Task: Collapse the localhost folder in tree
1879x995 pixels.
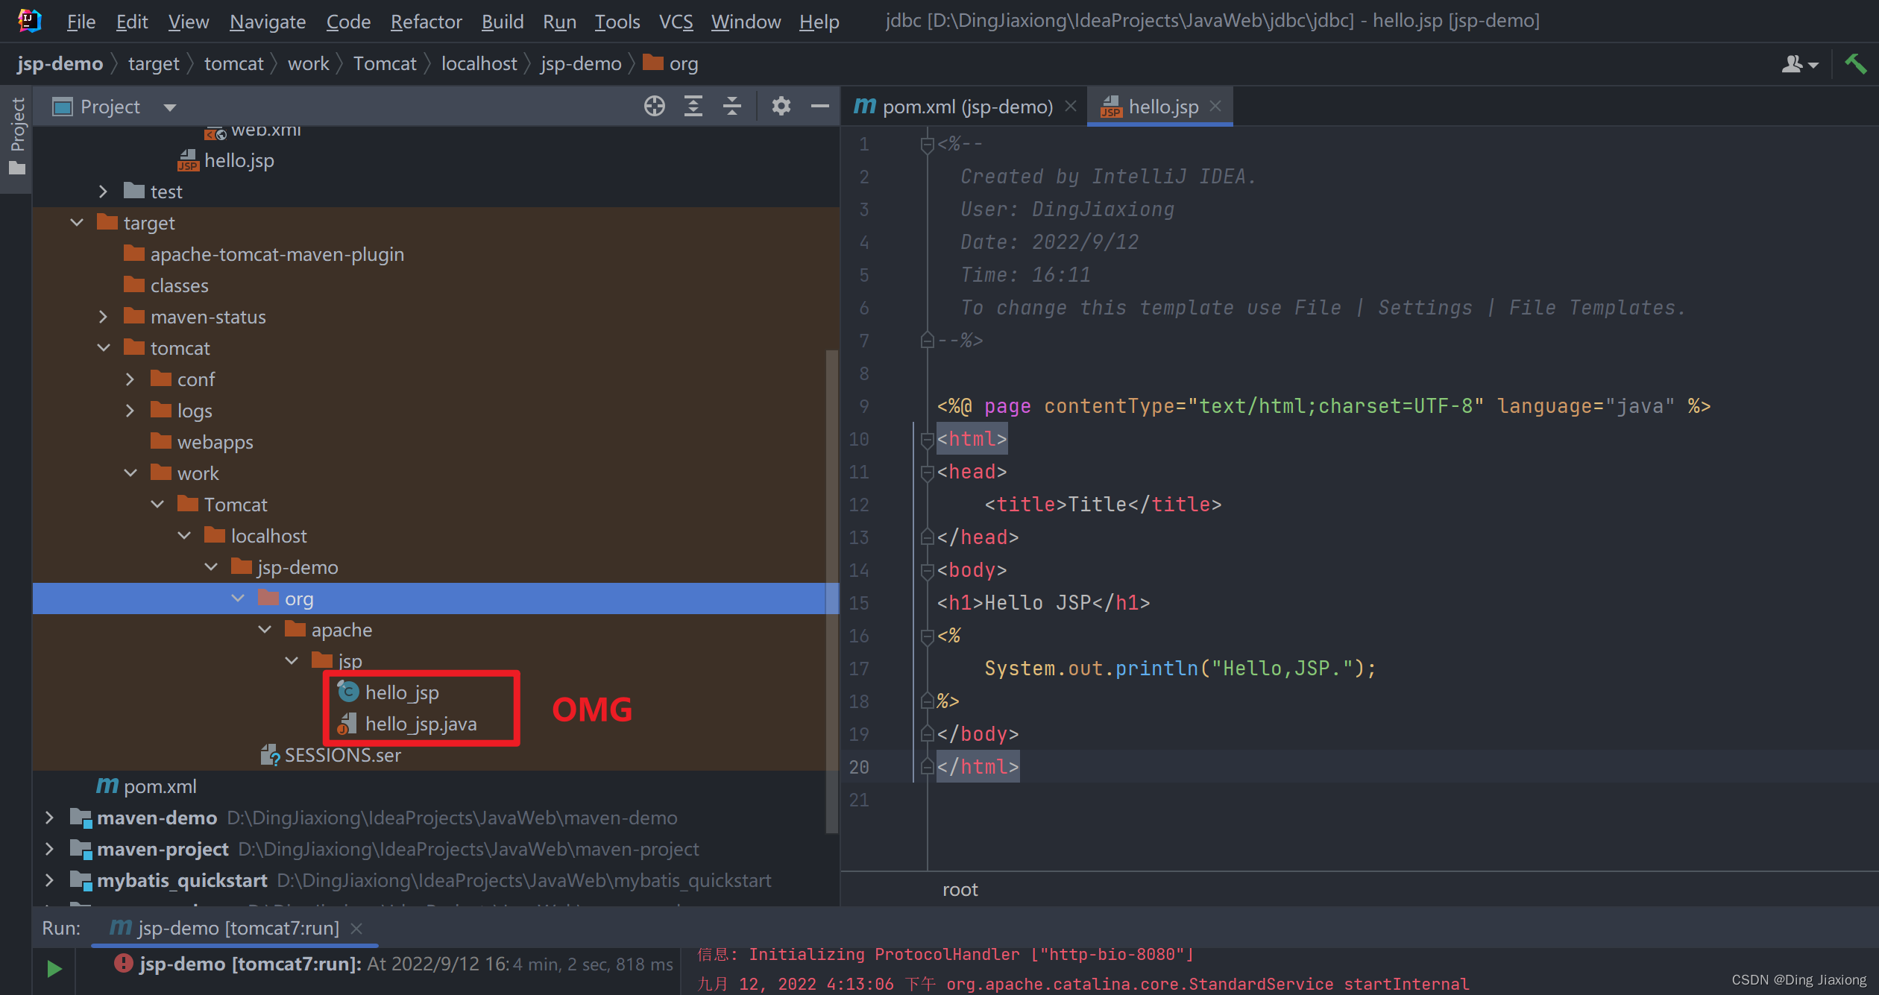Action: [x=183, y=536]
